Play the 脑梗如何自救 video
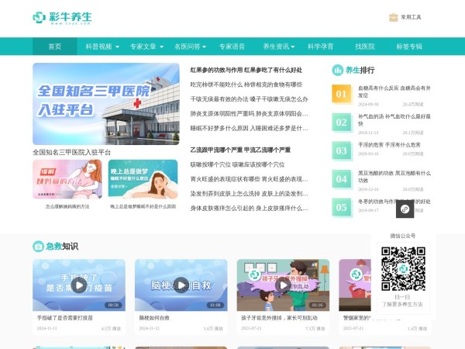 tap(181, 285)
